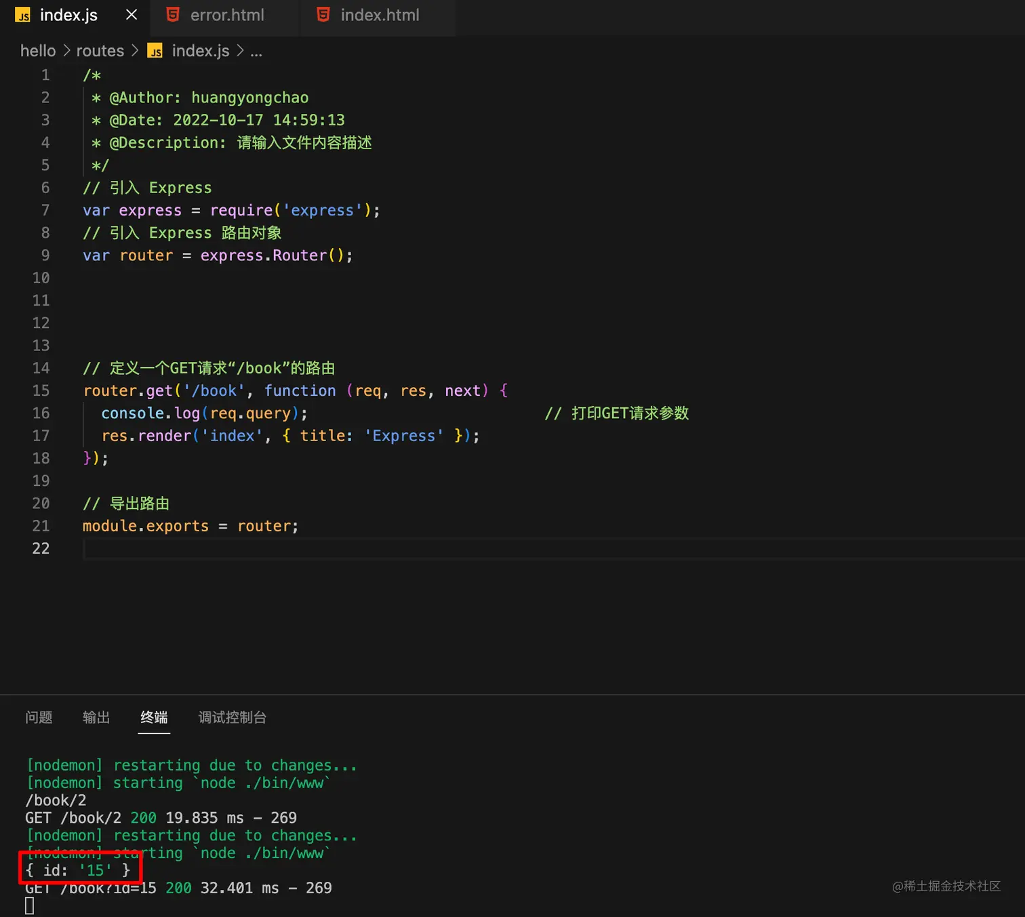Viewport: 1025px width, 917px height.
Task: Open the 调试控制台 debug console tab
Action: [x=232, y=717]
